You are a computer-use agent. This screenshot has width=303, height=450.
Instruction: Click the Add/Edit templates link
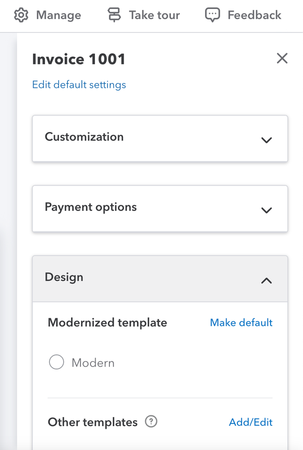pyautogui.click(x=251, y=422)
